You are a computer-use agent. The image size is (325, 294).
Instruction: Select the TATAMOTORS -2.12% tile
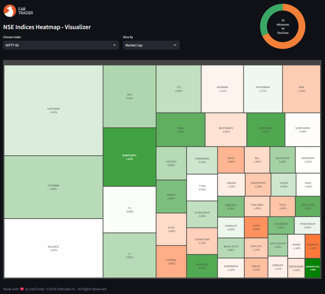[202, 241]
